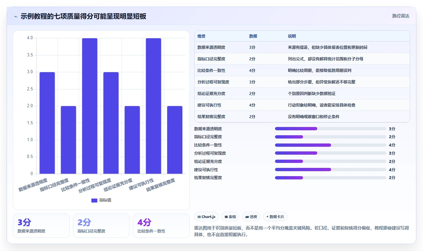The image size is (423, 251).
Task: Click the description 个别原因判断缺少数据验证
Action: click(312, 94)
